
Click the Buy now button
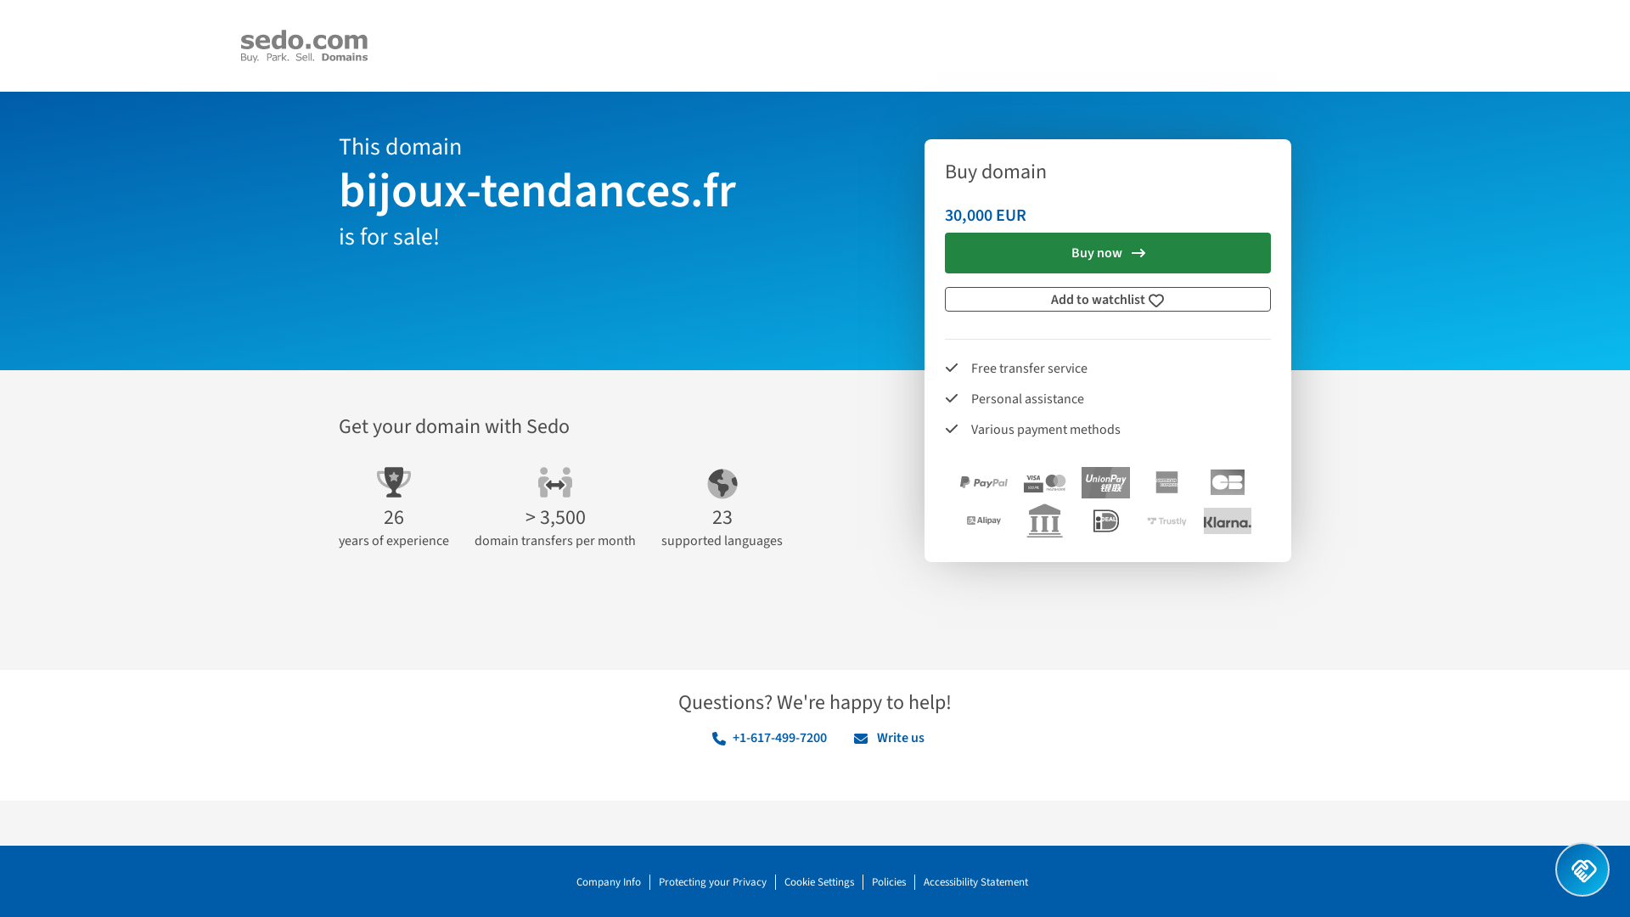[x=1107, y=252]
